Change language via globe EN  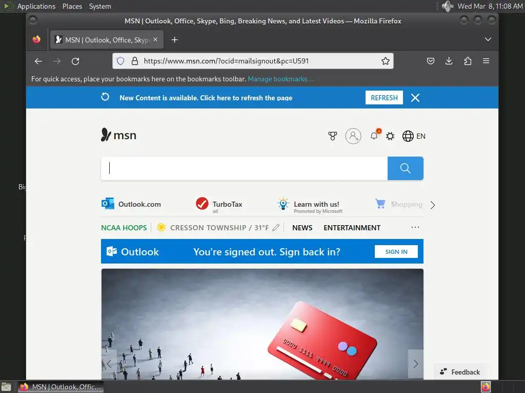tap(414, 136)
